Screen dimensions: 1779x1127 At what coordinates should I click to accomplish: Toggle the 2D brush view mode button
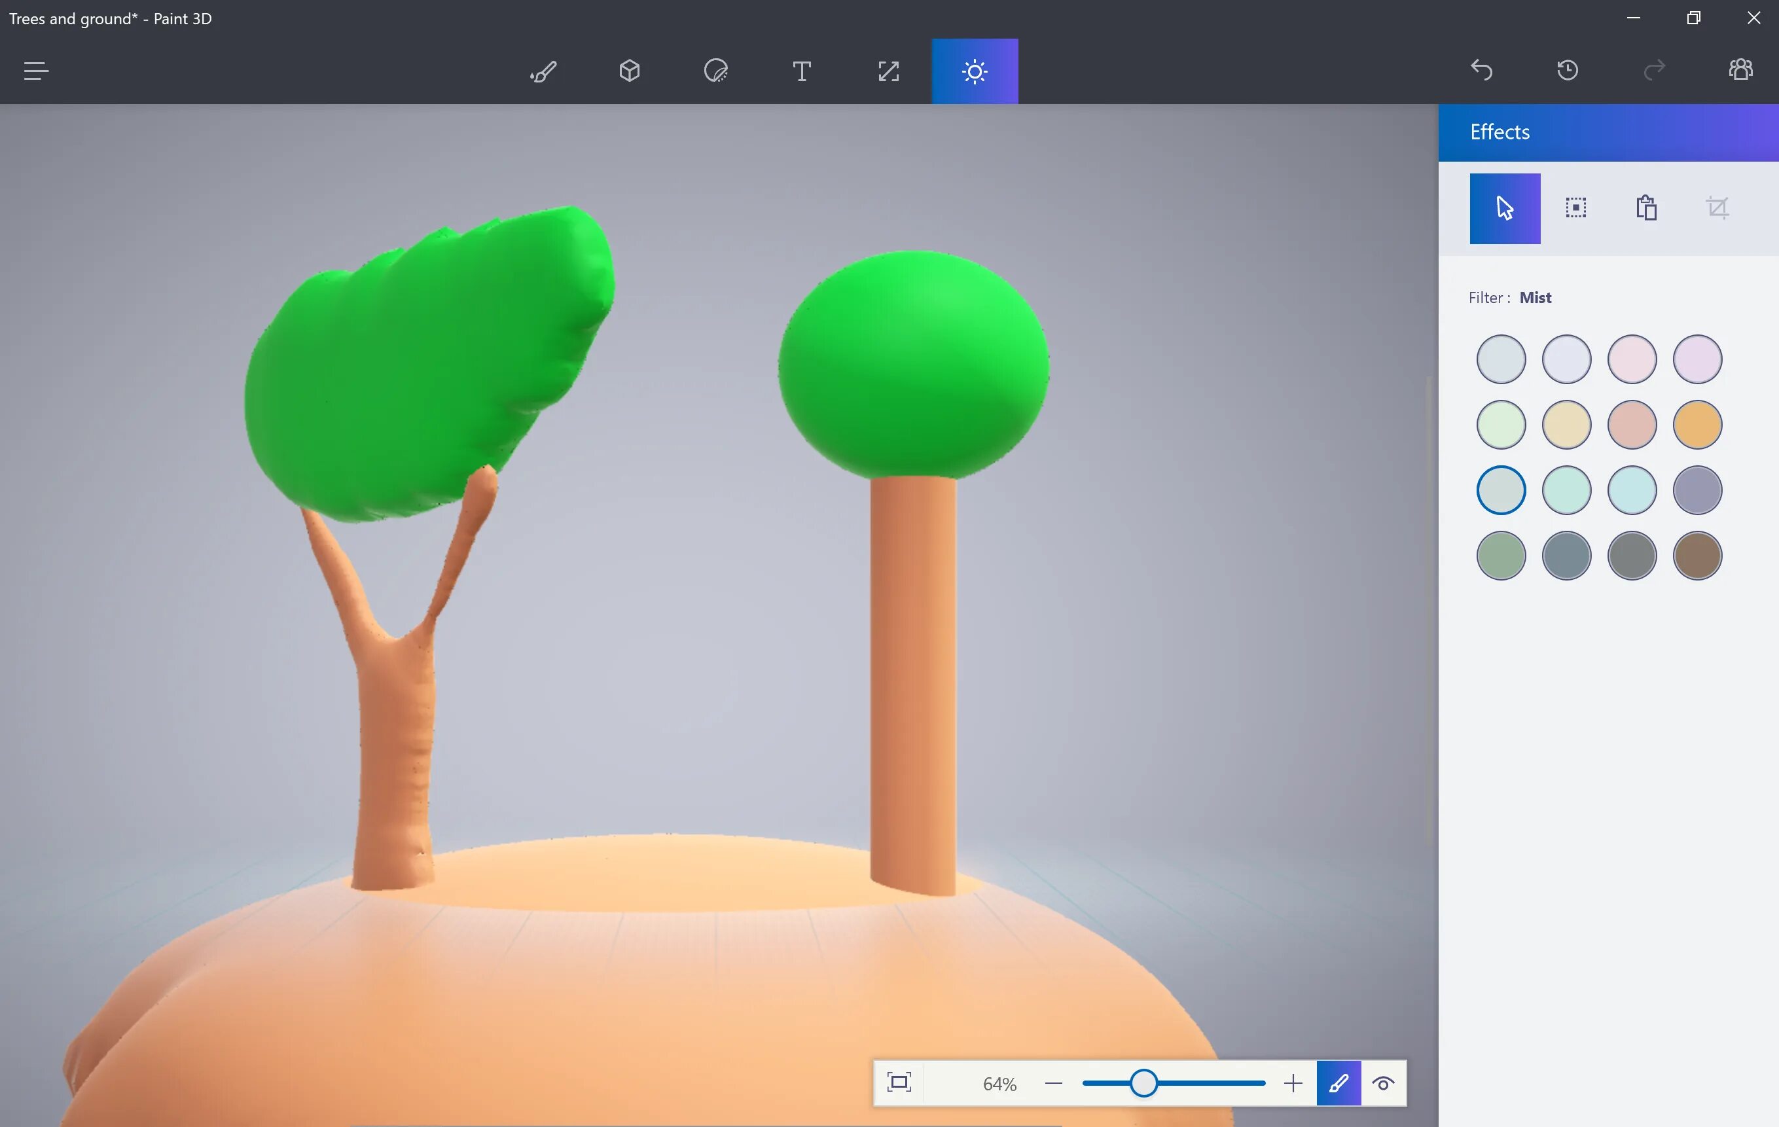(1339, 1083)
